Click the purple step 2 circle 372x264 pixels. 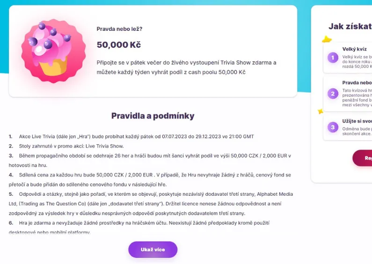pyautogui.click(x=333, y=93)
